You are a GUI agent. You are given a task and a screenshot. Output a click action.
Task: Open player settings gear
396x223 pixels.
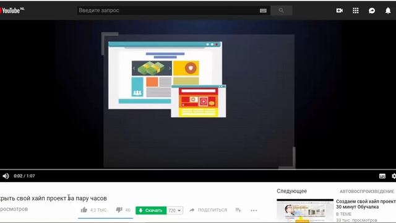pyautogui.click(x=394, y=176)
